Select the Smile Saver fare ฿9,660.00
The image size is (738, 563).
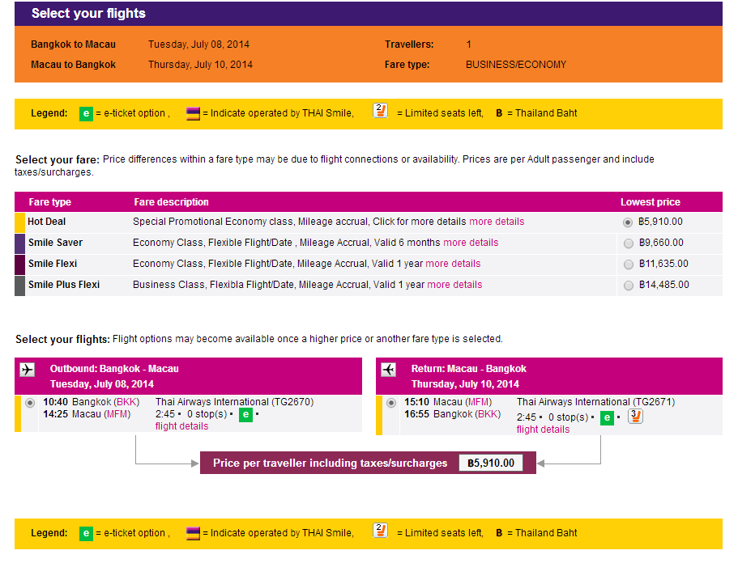(x=629, y=243)
